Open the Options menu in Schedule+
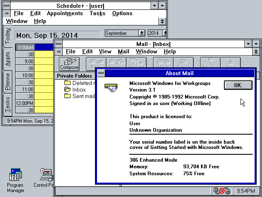The image size is (262, 197). pos(122,14)
